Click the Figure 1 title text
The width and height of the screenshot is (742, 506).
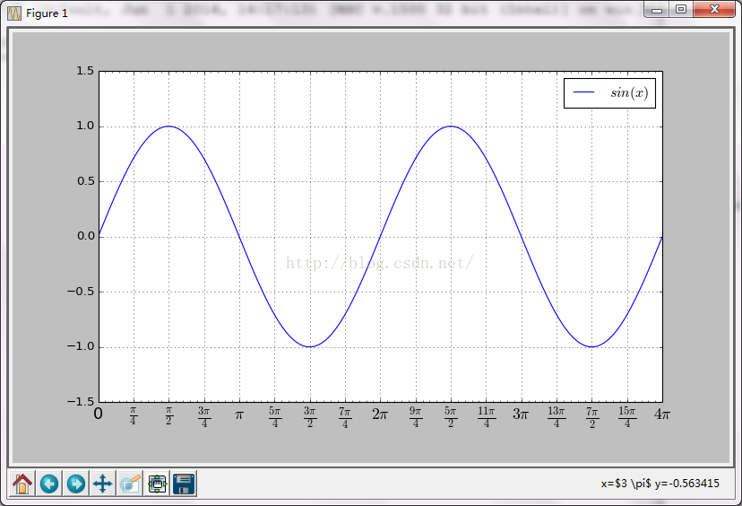click(x=47, y=13)
